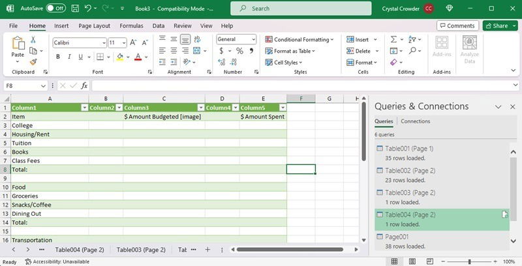This screenshot has width=522, height=266.
Task: Click the Wrap Text icon
Action: 197,40
